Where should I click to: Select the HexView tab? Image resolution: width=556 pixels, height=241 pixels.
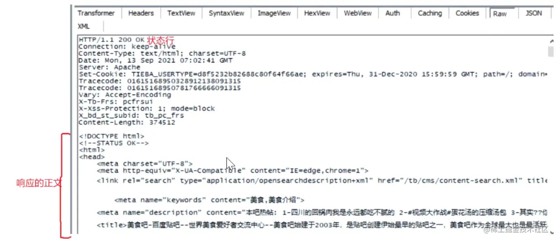317,13
